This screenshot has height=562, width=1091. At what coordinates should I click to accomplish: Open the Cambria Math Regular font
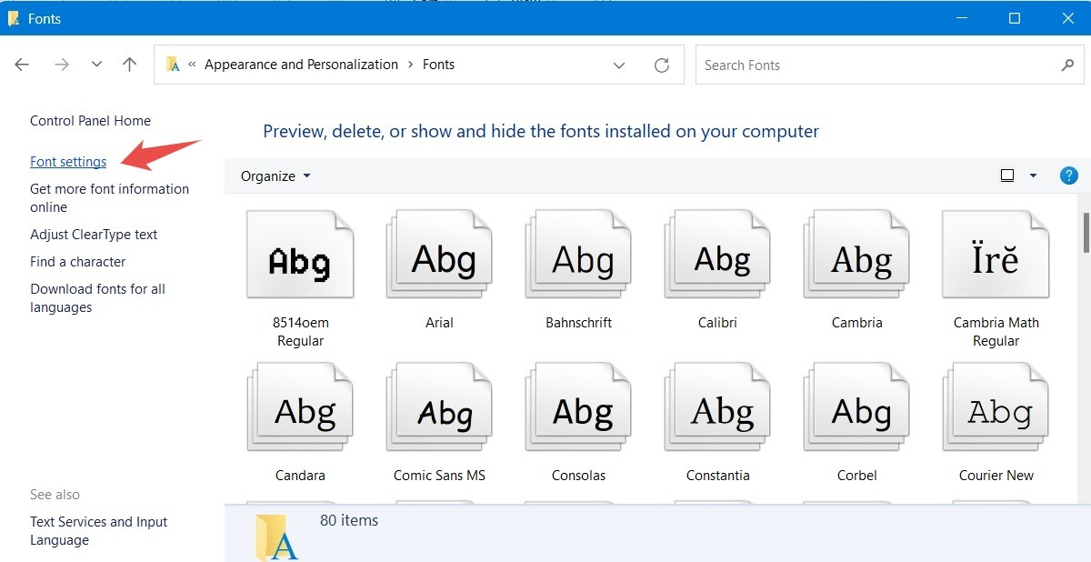click(x=995, y=255)
